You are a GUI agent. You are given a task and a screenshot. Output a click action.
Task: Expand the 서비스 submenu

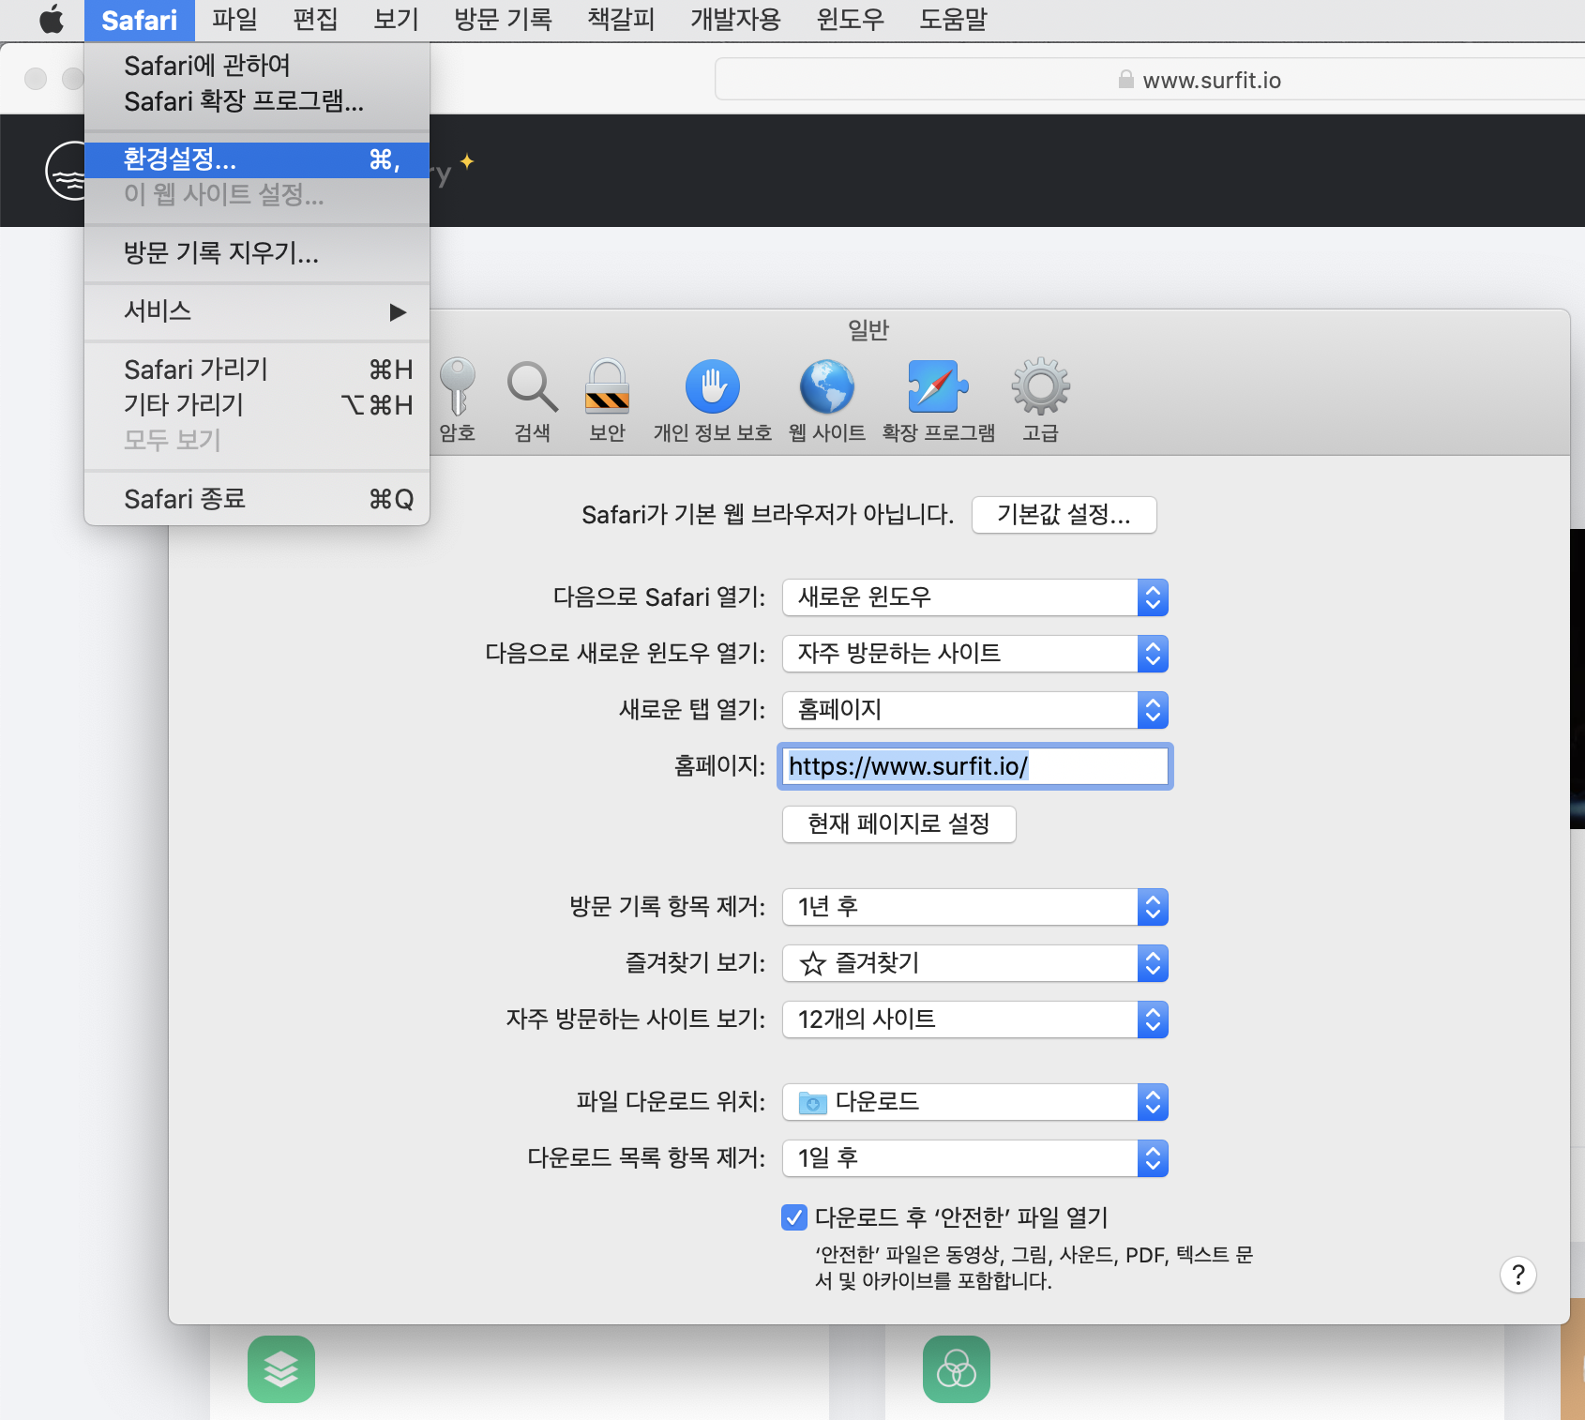click(257, 311)
